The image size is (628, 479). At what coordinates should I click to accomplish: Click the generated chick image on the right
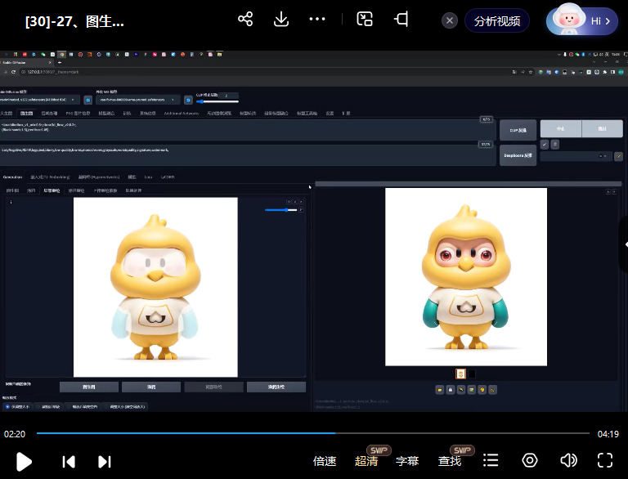coord(465,276)
